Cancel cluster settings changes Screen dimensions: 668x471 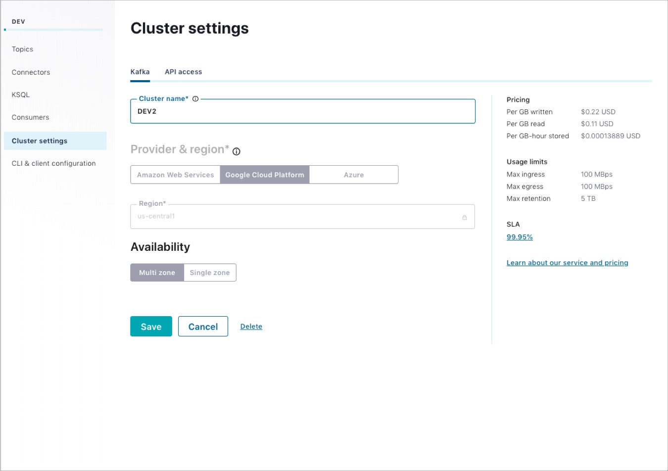pyautogui.click(x=203, y=327)
